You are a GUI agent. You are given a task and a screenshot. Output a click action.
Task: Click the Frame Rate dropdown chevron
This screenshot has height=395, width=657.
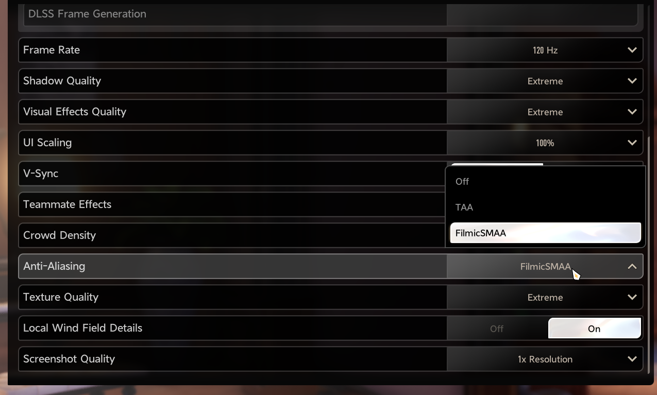click(632, 50)
